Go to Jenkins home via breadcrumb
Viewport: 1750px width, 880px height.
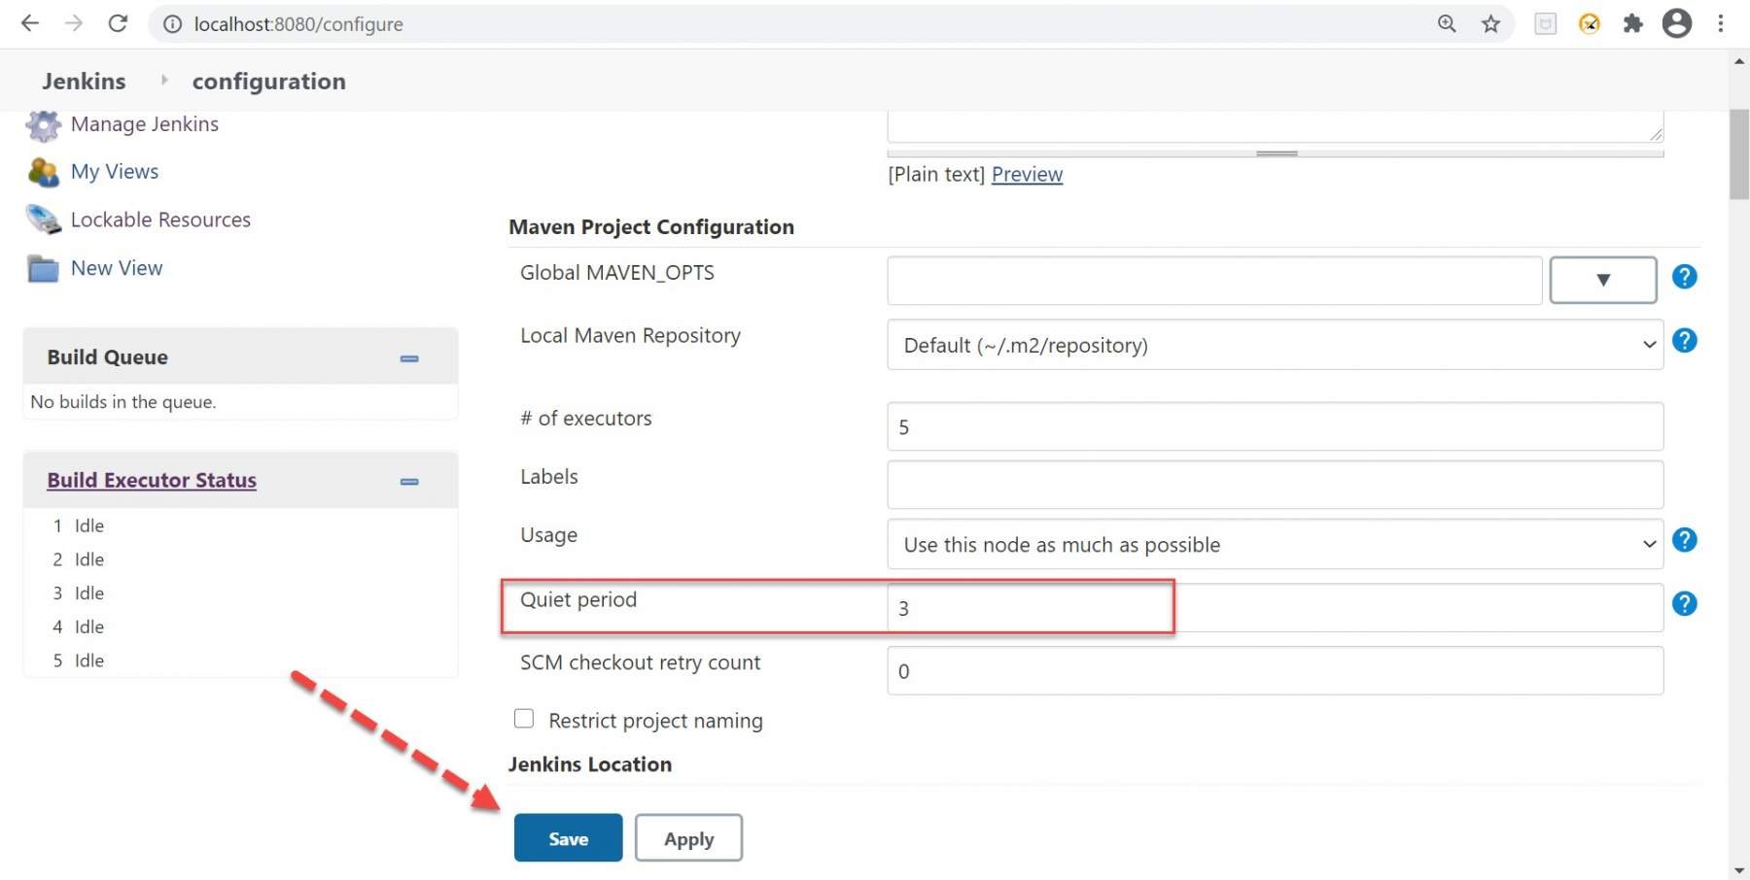[x=84, y=81]
